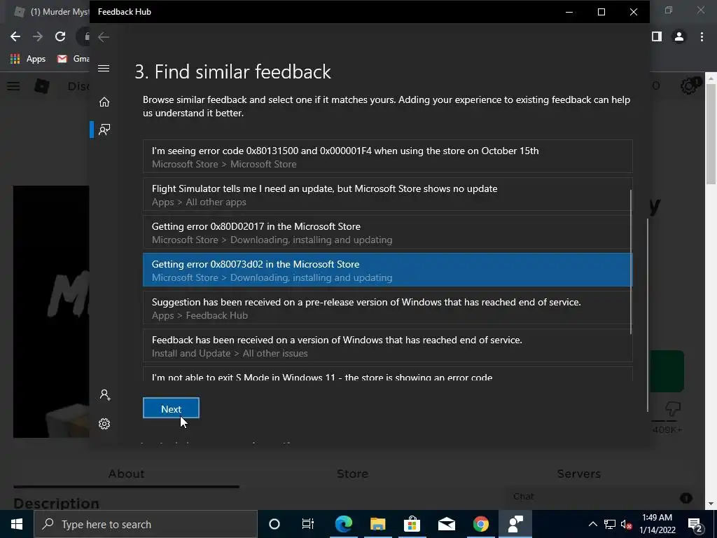Open Feedback Hub settings gear
717x538 pixels.
[104, 424]
